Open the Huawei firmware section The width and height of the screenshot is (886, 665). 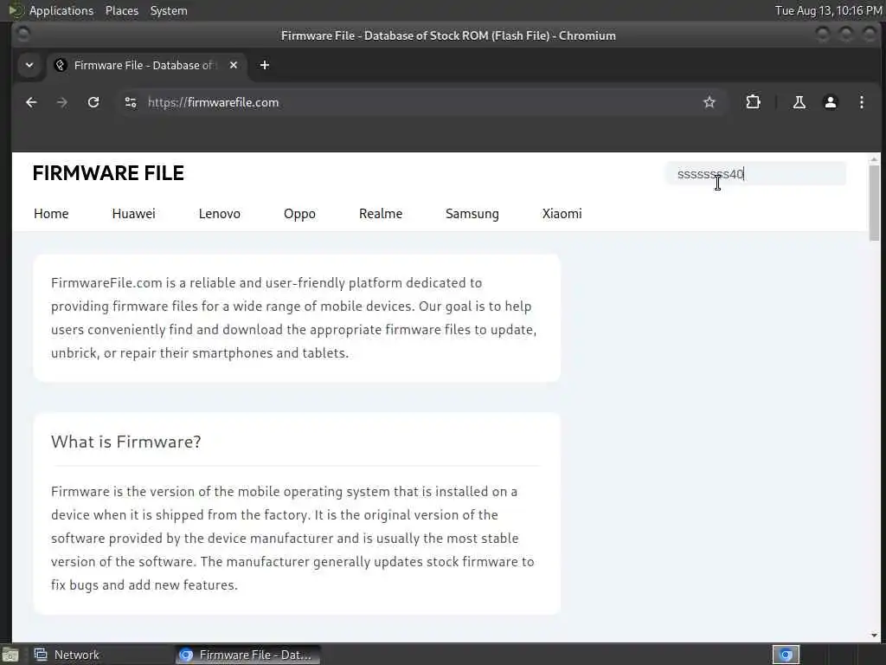[x=133, y=214]
